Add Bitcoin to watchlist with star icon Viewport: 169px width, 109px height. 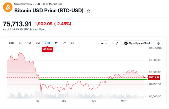(x=88, y=11)
